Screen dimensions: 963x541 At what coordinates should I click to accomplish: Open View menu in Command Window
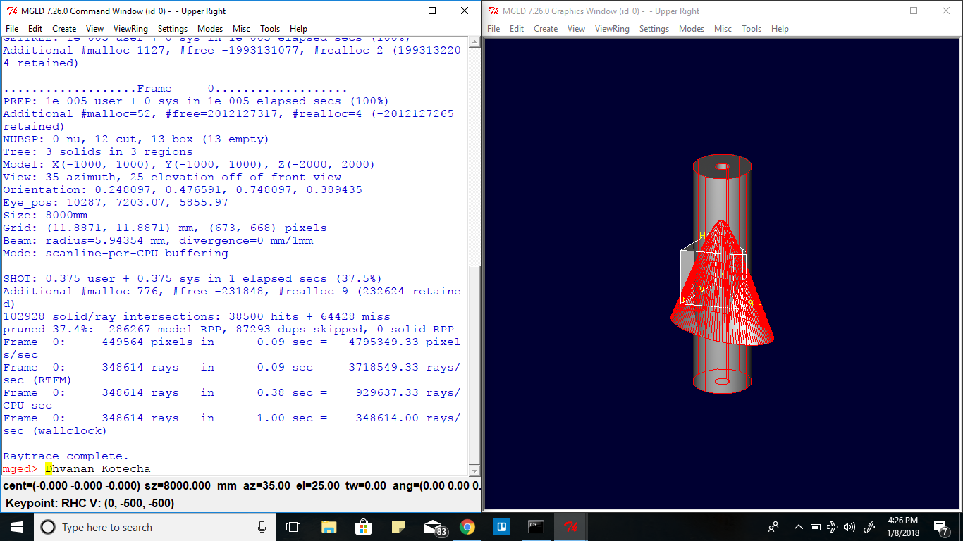[x=95, y=29]
